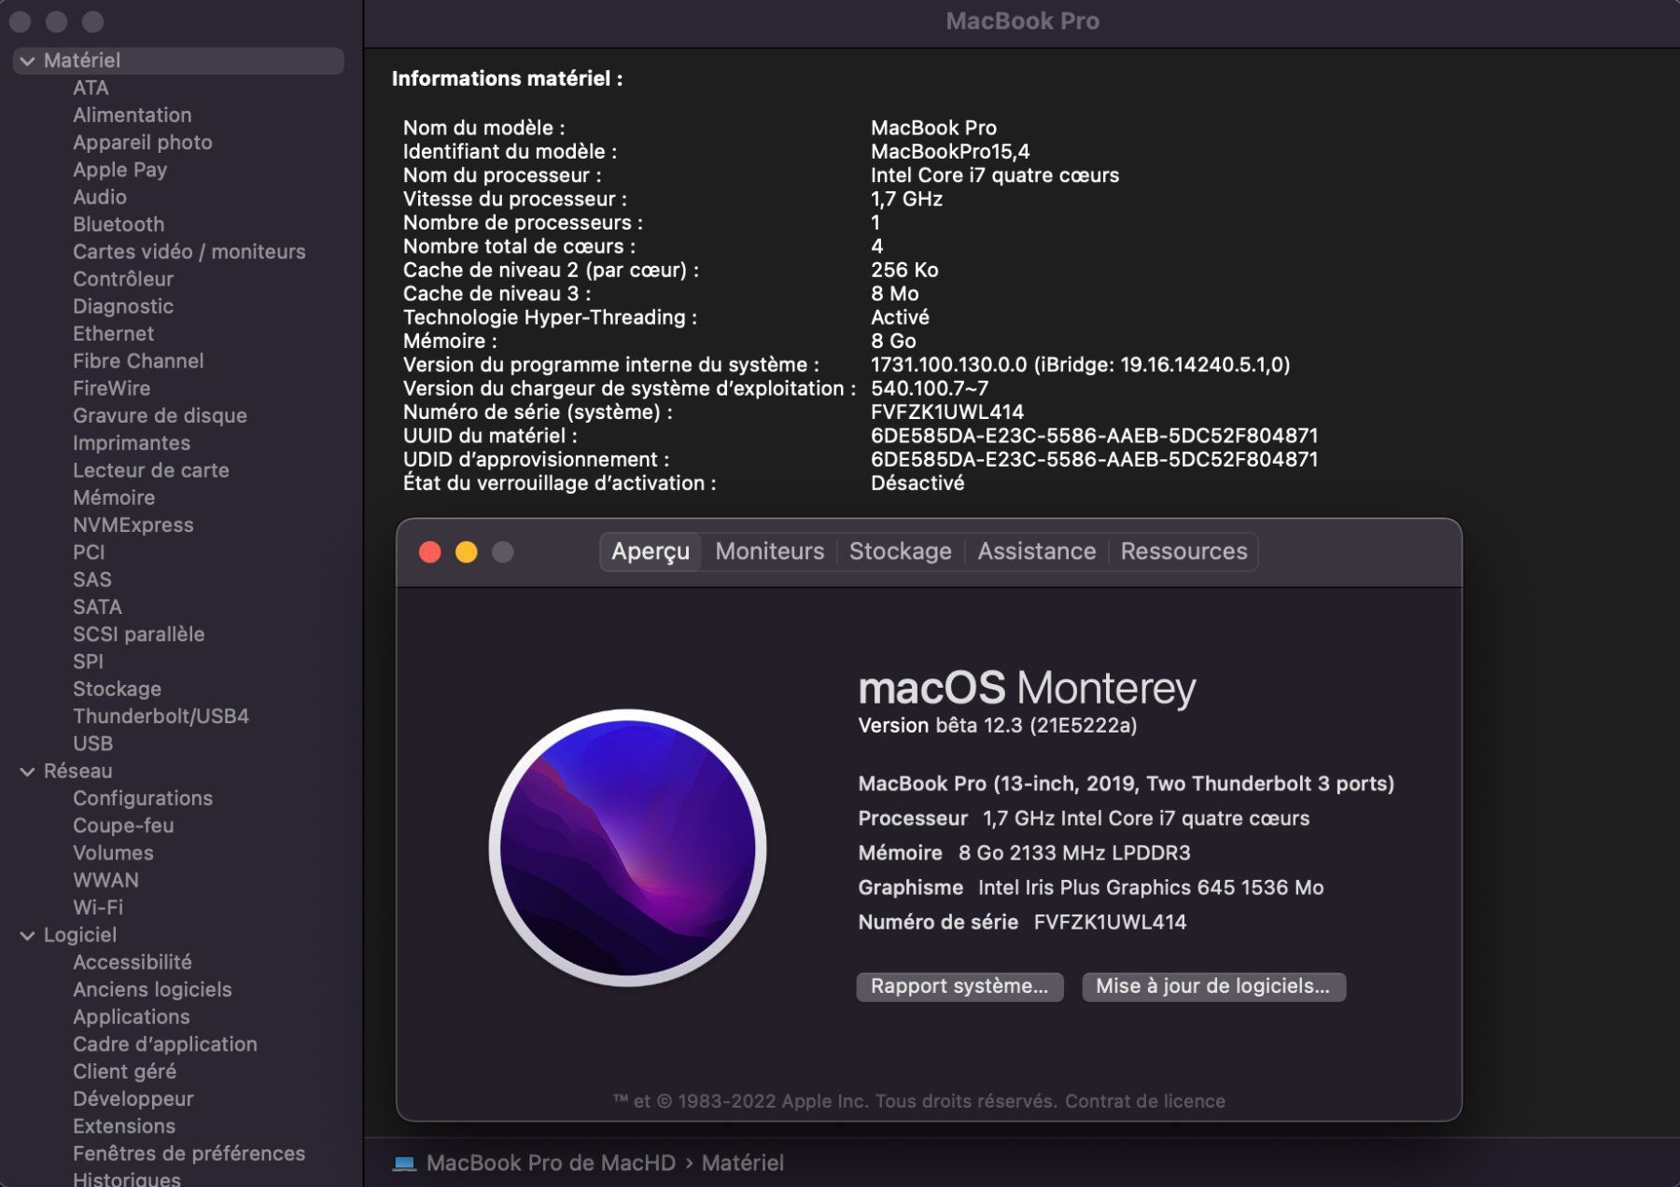The height and width of the screenshot is (1187, 1680).
Task: Select Fibre Channel in the sidebar
Action: click(138, 361)
